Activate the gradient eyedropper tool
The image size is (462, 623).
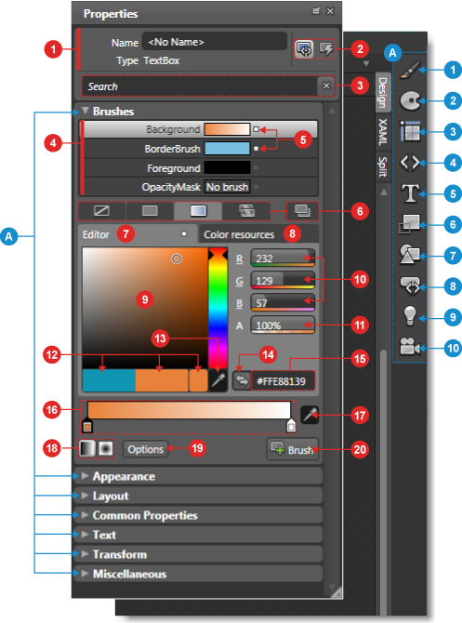pos(310,416)
